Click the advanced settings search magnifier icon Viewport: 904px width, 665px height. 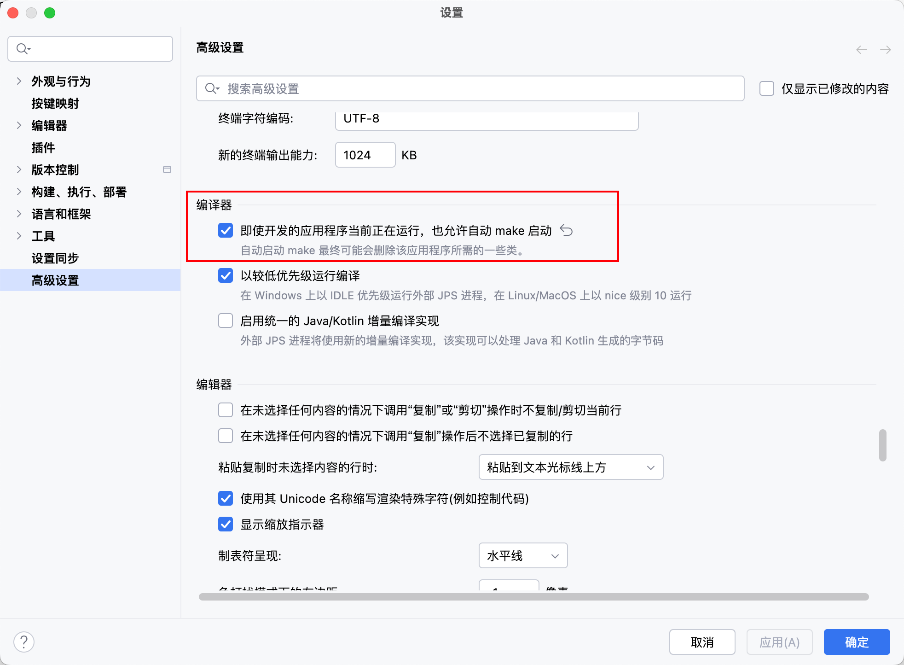[x=212, y=88]
